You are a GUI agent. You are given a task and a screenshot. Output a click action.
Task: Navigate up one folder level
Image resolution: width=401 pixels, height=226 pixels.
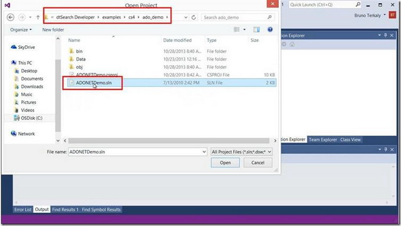(38, 17)
